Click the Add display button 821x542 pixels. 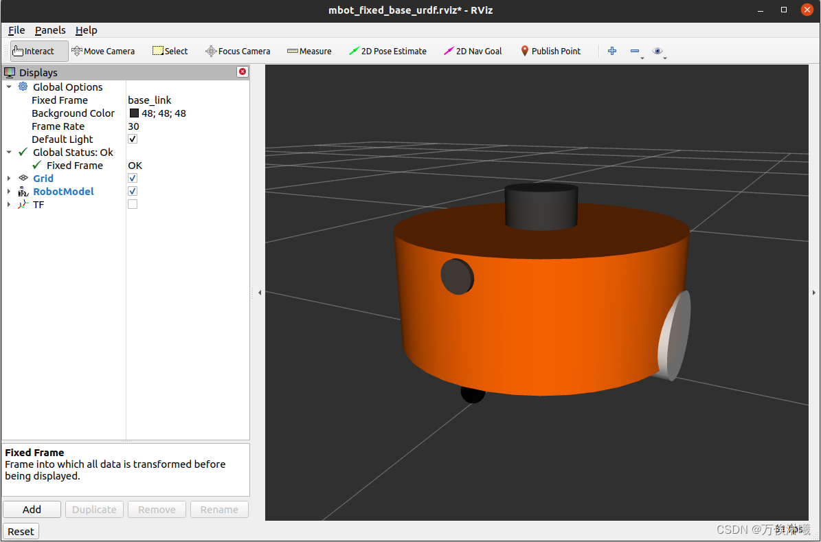[32, 510]
